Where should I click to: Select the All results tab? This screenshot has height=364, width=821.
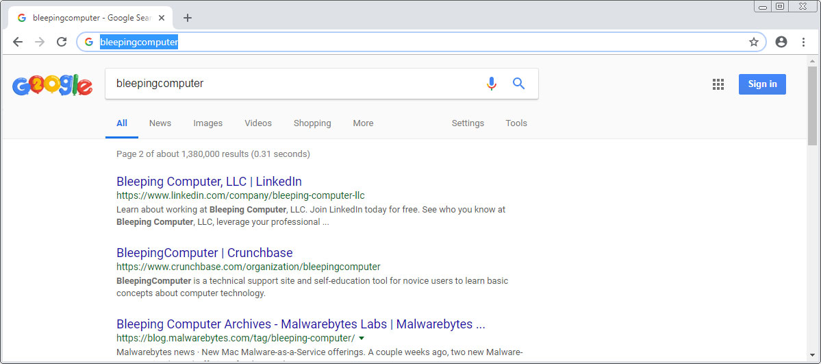(122, 123)
